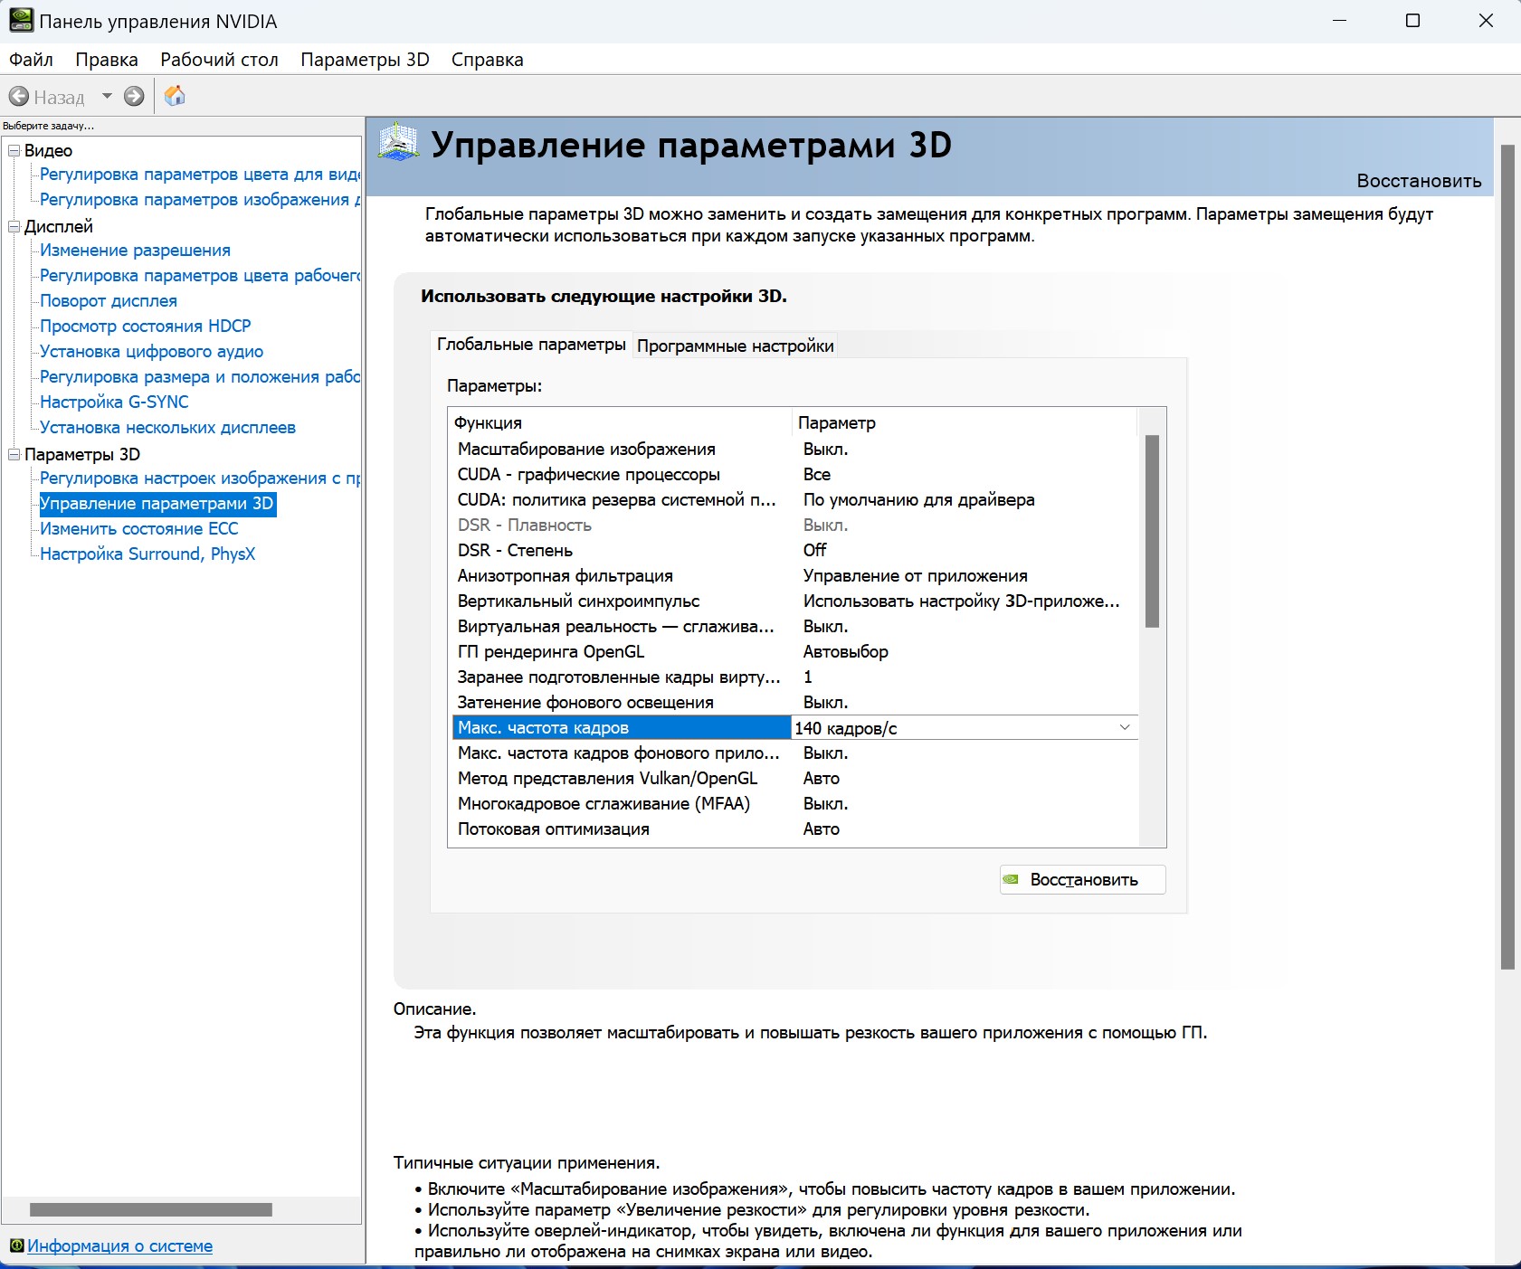
Task: Open the Правка menu
Action: tap(107, 60)
